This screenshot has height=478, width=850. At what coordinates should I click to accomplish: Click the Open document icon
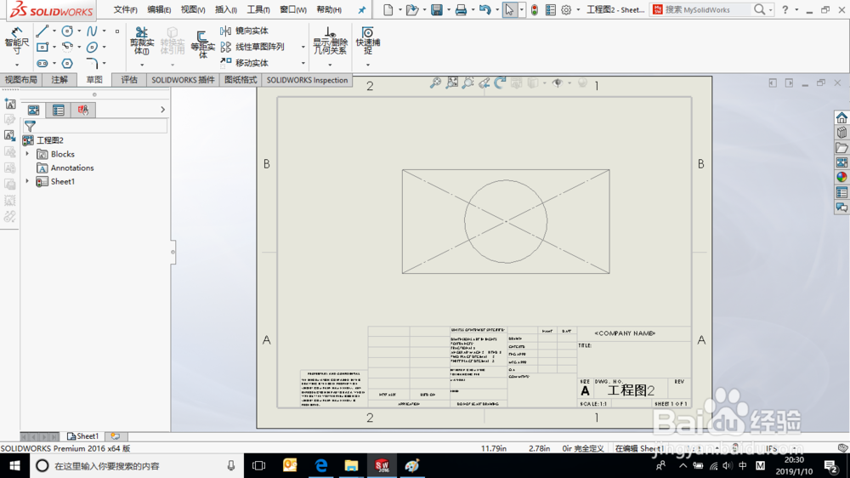tap(412, 9)
